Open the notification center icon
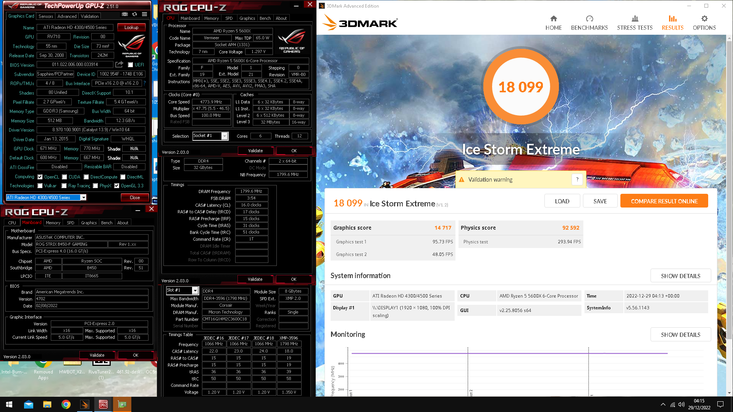This screenshot has height=412, width=733. [x=720, y=404]
